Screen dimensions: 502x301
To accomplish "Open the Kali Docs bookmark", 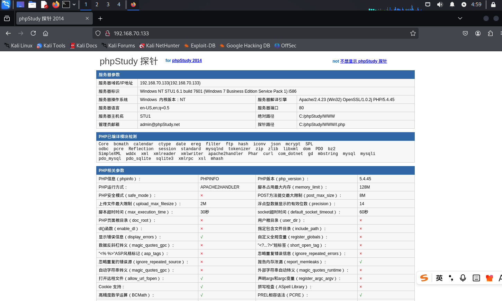I will (x=83, y=46).
